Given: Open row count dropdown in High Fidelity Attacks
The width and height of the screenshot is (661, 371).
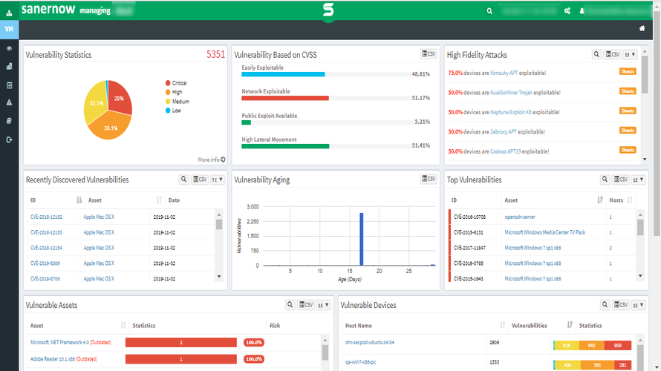Looking at the screenshot, I should (x=630, y=55).
